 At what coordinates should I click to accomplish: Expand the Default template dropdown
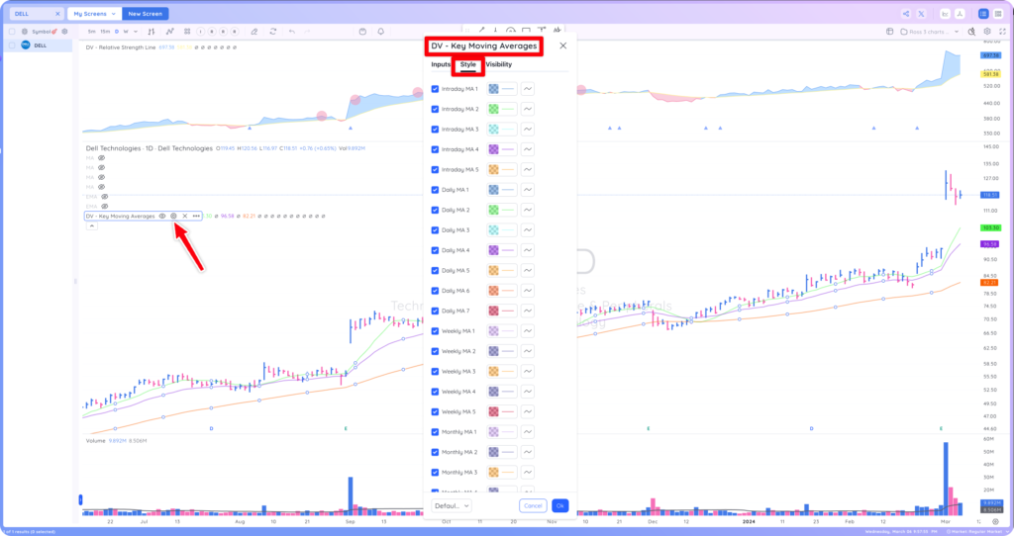pyautogui.click(x=452, y=505)
